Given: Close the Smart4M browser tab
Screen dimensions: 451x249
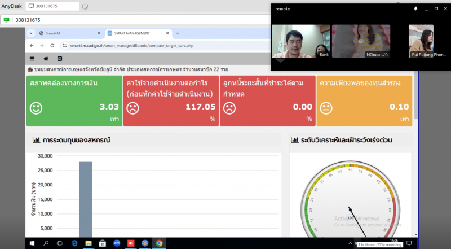Looking at the screenshot, I should tap(99, 33).
